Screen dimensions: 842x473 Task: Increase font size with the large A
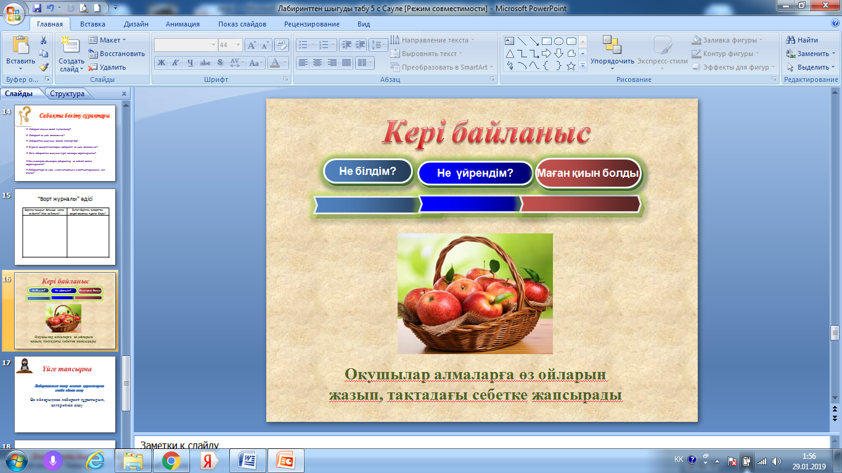pos(251,45)
